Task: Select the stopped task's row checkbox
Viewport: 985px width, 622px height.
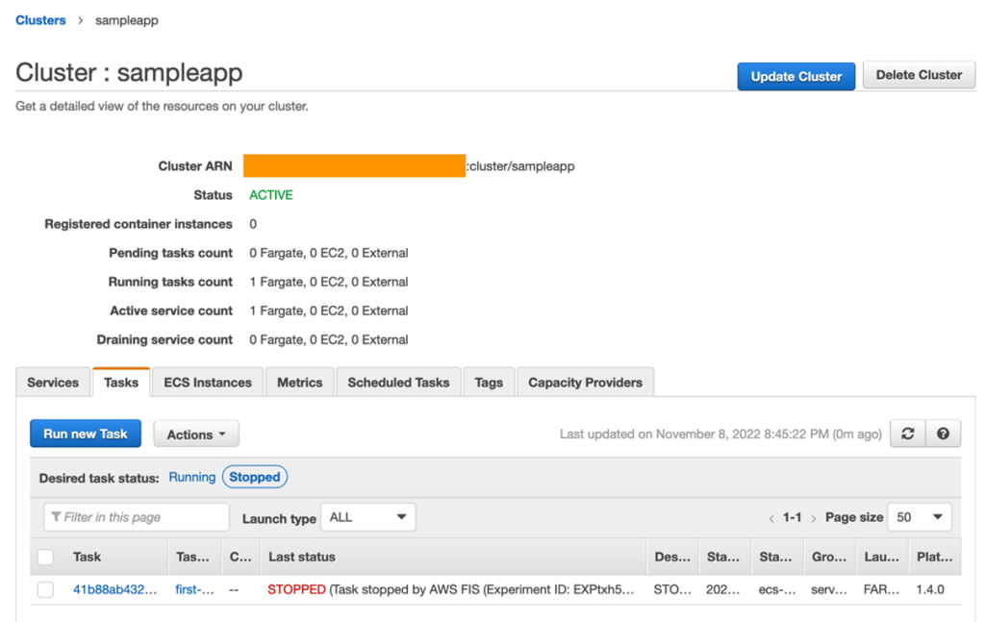Action: tap(44, 589)
